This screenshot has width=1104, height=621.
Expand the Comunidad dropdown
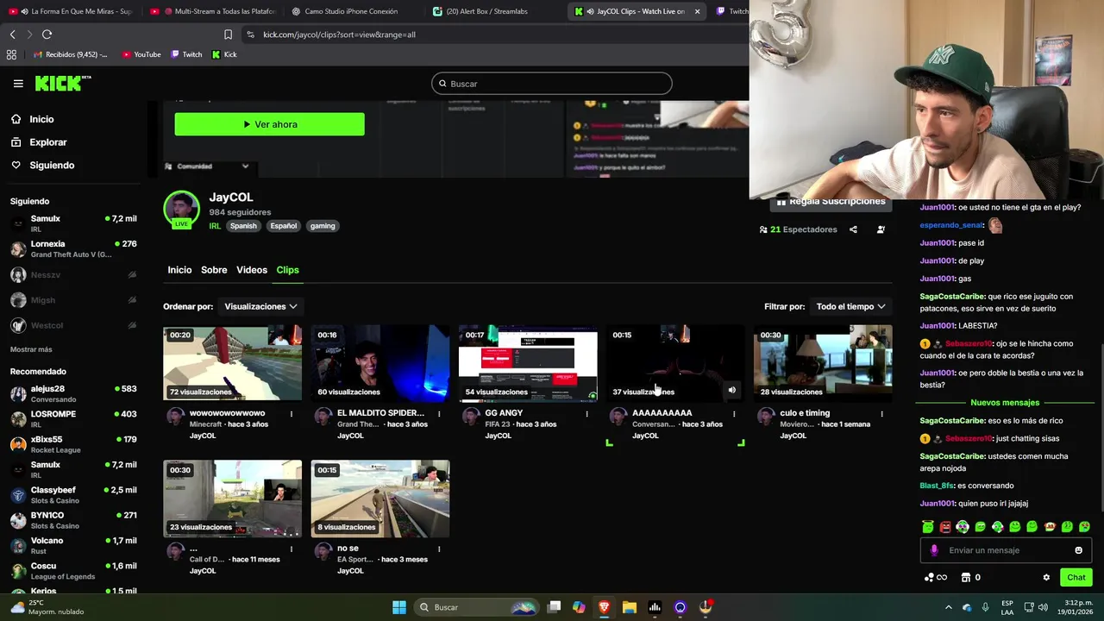point(207,166)
